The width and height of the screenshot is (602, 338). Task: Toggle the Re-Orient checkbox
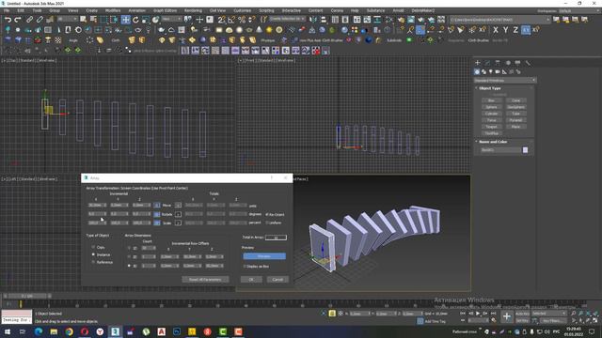pyautogui.click(x=267, y=215)
